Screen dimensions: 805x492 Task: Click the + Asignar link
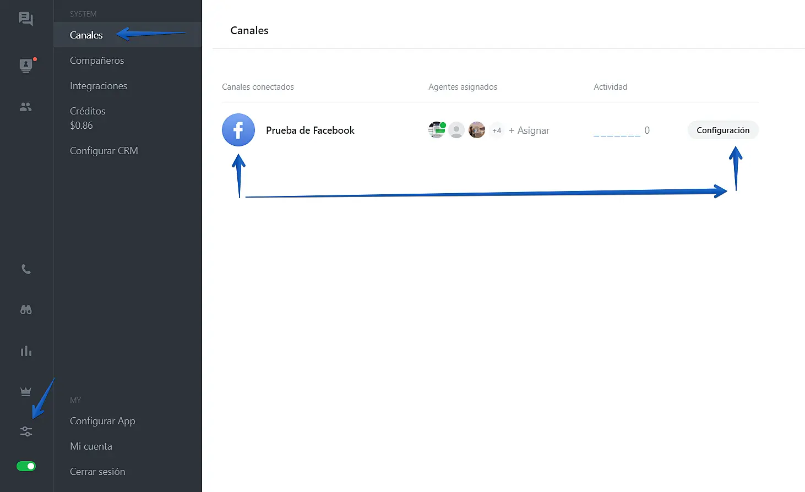[529, 130]
